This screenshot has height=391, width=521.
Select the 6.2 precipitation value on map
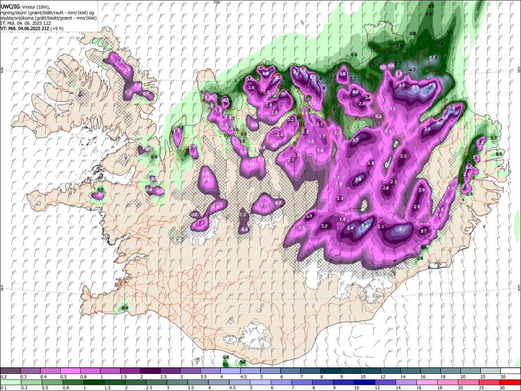313,77
